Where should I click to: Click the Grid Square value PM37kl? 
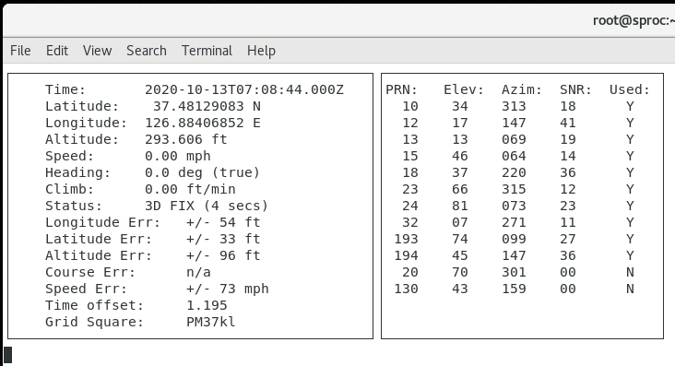tap(211, 322)
